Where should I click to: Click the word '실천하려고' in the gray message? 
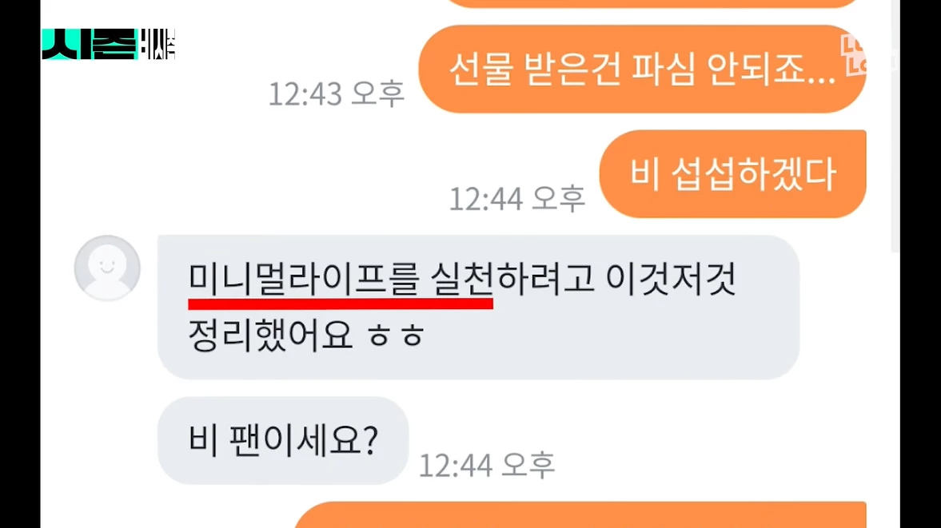pyautogui.click(x=513, y=279)
